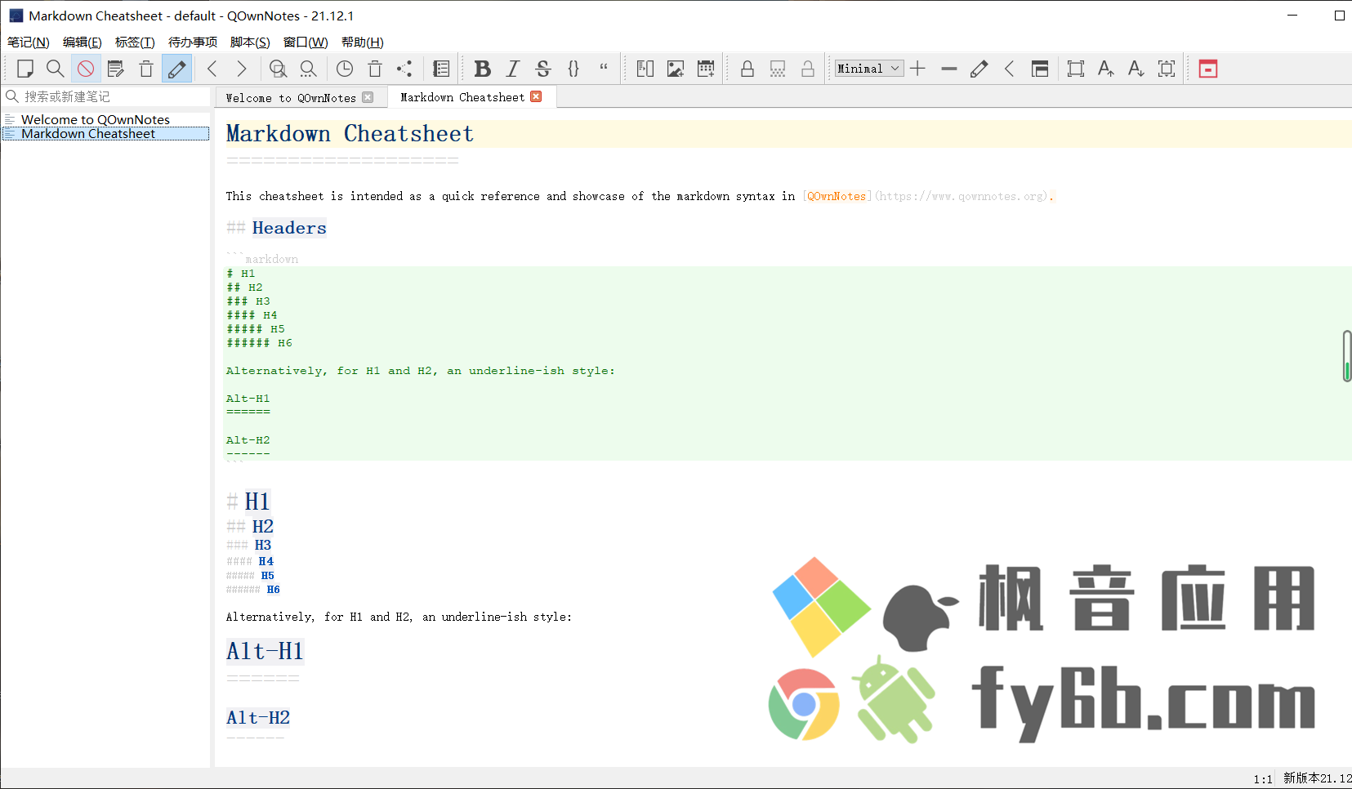Rename workspace with the pencil icon next to minus
Screen dimensions: 1352x789
[979, 69]
